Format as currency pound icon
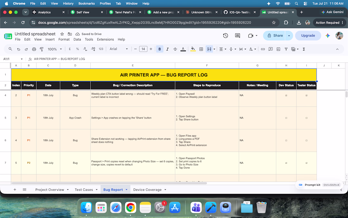 [x=70, y=49]
